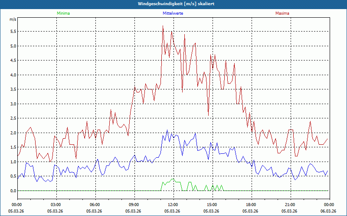Click the 1,5 y-axis value

point(13,147)
